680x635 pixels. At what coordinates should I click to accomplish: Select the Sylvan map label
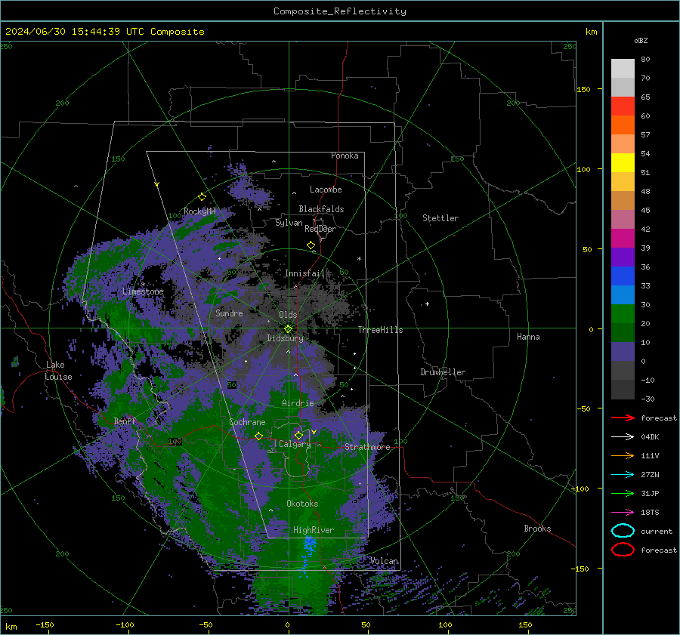(x=289, y=223)
